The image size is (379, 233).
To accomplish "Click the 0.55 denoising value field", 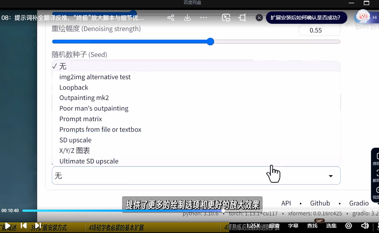I will click(320, 30).
